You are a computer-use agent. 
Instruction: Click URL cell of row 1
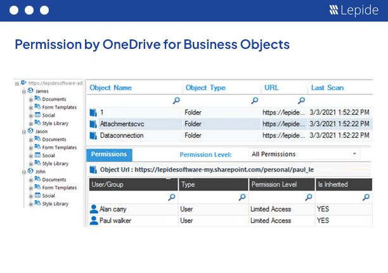click(284, 112)
